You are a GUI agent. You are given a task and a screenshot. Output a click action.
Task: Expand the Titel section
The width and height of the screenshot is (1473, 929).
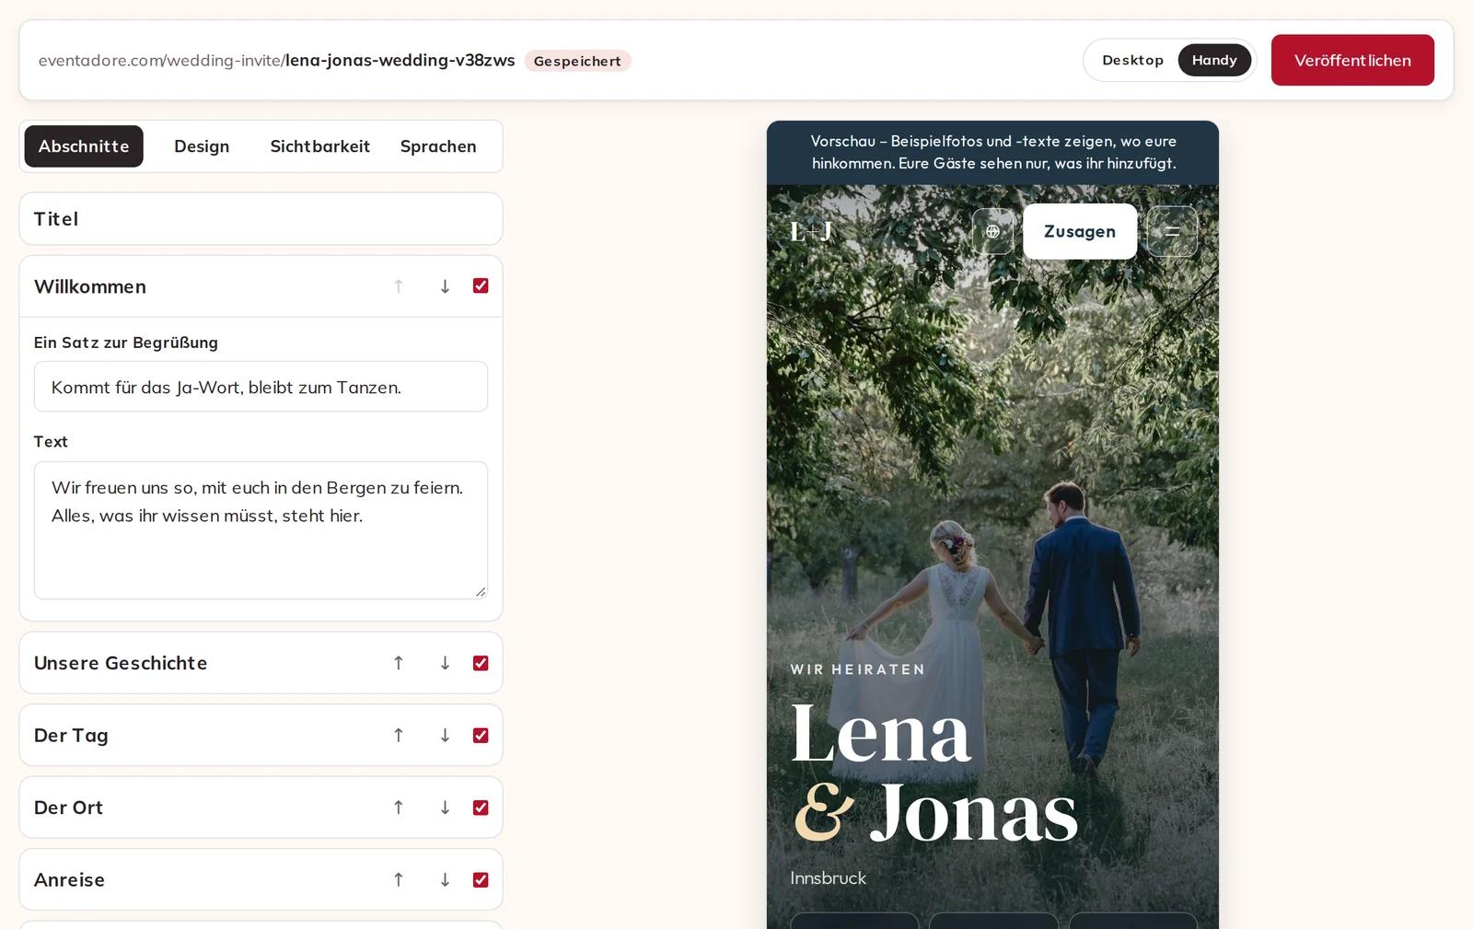tap(261, 219)
